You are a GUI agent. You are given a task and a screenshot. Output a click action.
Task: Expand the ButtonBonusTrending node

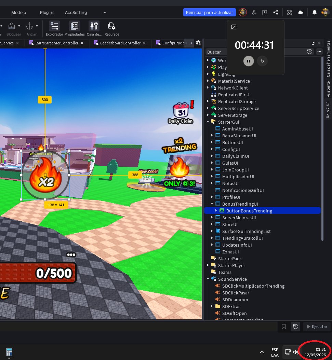(216, 210)
